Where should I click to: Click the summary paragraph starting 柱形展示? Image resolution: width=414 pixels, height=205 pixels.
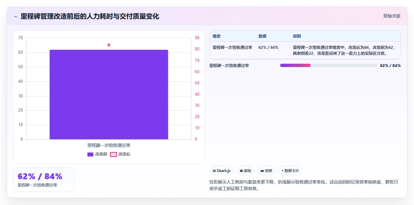click(304, 185)
